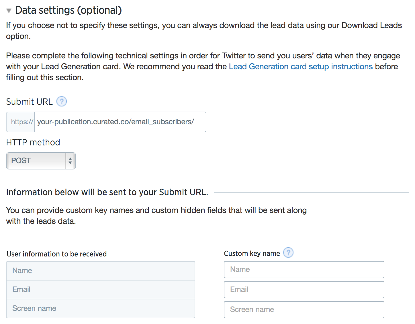Click the User information to be received label
The height and width of the screenshot is (324, 415).
[x=57, y=254]
